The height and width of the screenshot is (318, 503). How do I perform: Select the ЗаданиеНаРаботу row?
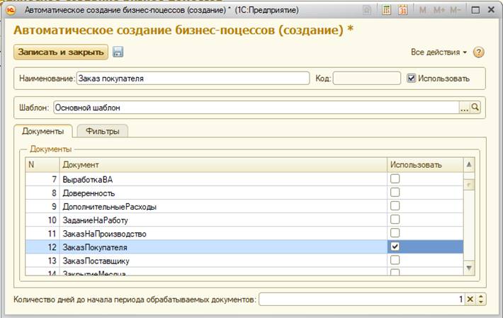(244, 220)
